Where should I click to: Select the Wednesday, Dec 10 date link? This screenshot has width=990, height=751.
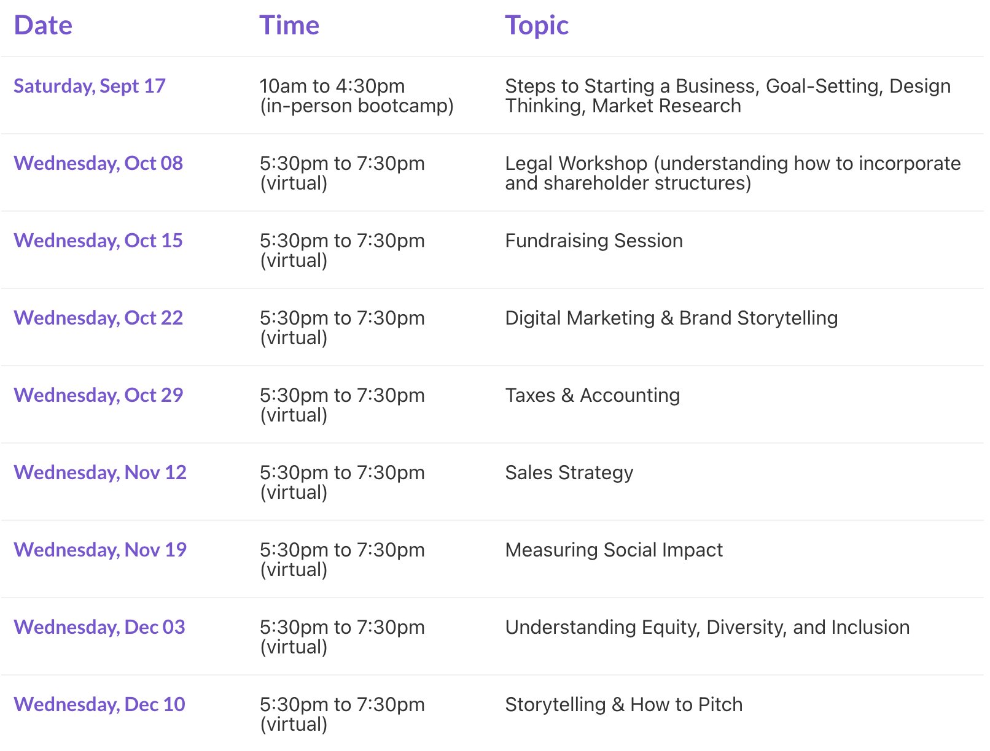pyautogui.click(x=99, y=704)
